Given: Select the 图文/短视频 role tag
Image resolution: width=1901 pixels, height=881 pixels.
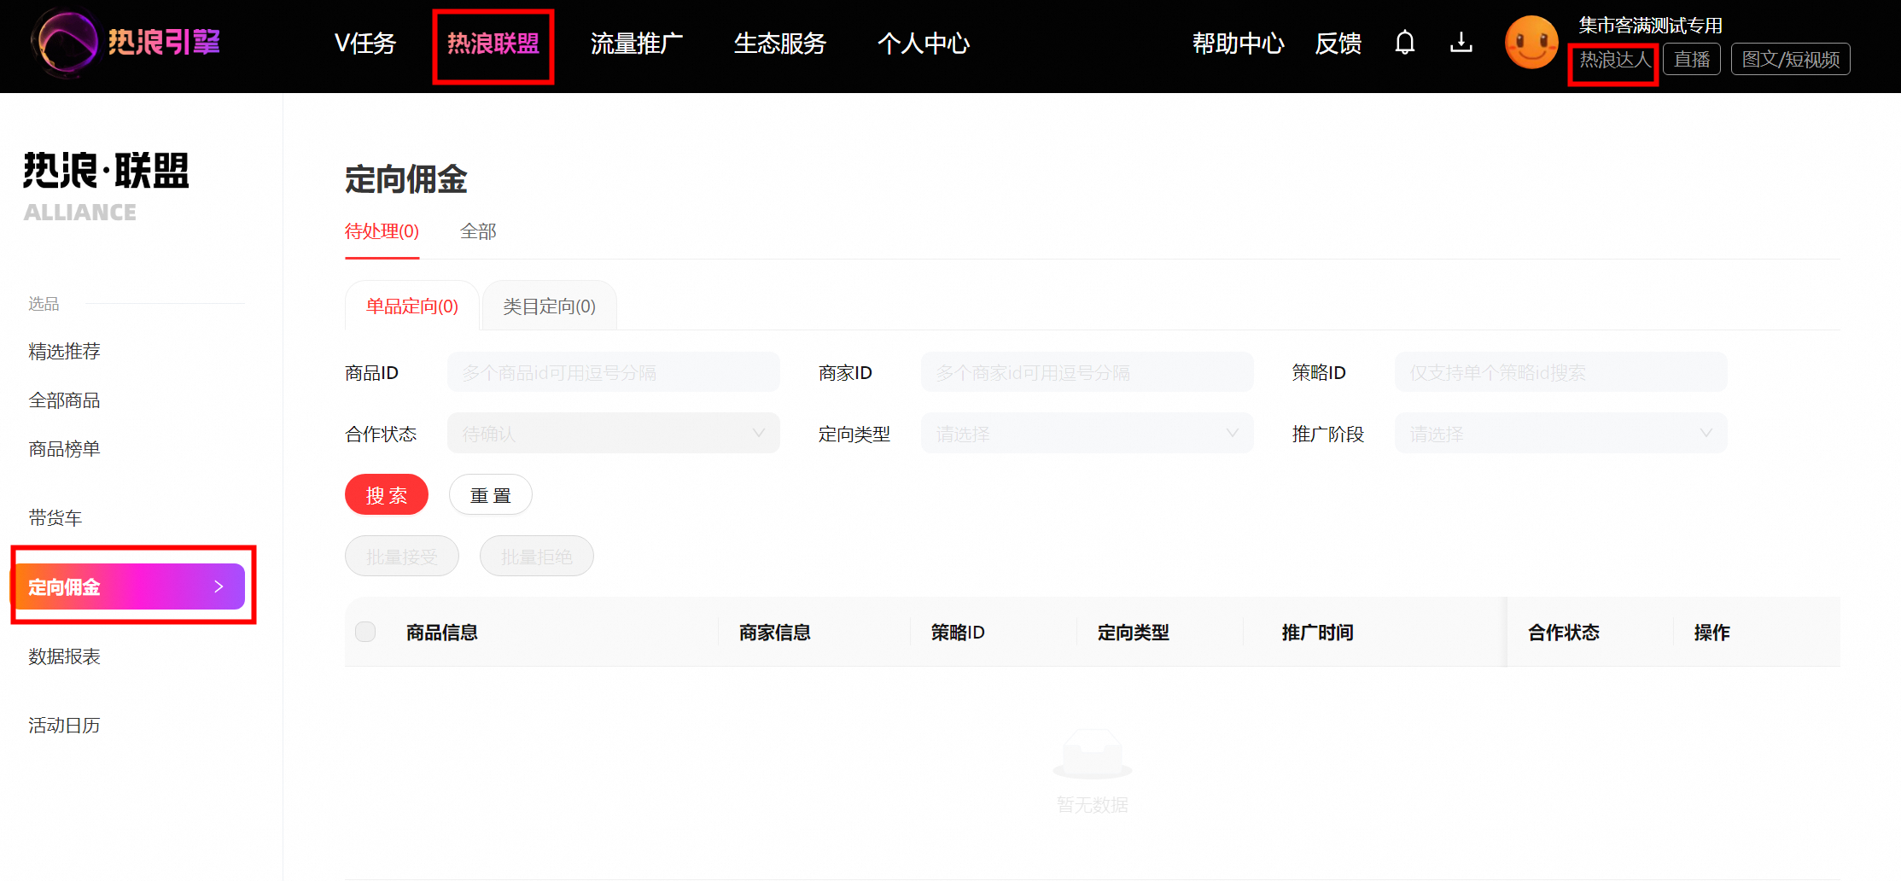Looking at the screenshot, I should 1790,60.
